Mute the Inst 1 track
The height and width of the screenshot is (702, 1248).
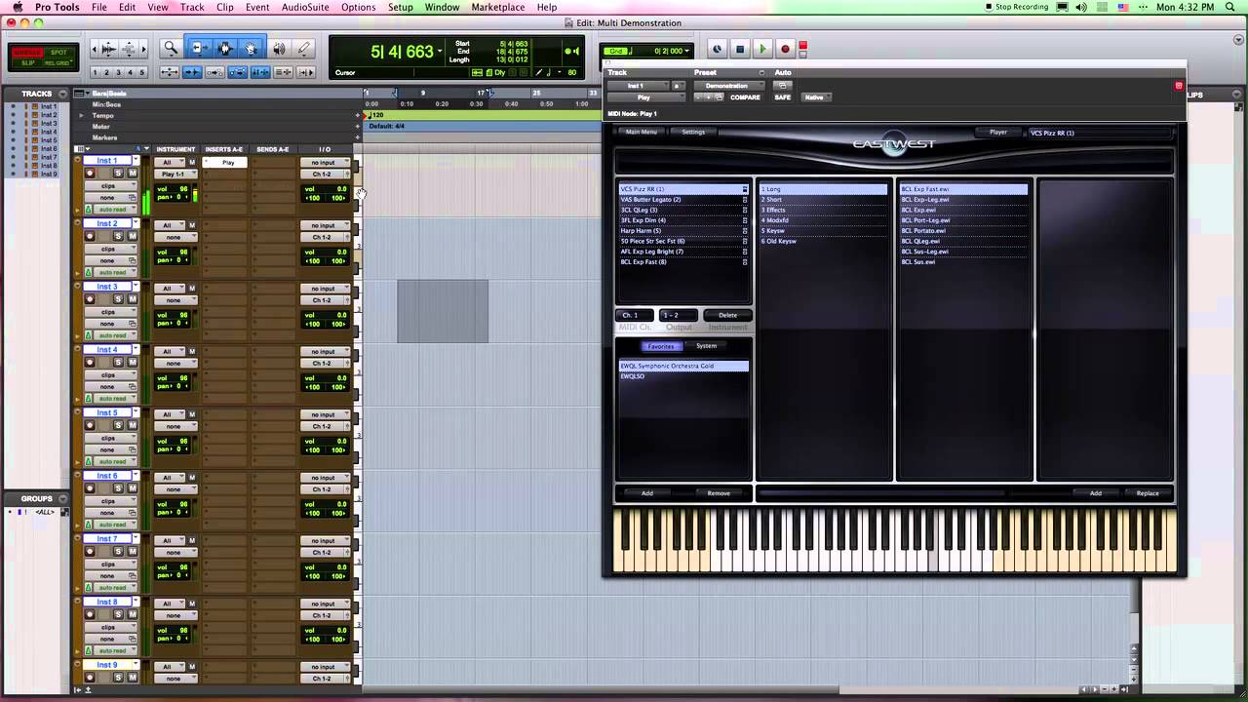[132, 174]
